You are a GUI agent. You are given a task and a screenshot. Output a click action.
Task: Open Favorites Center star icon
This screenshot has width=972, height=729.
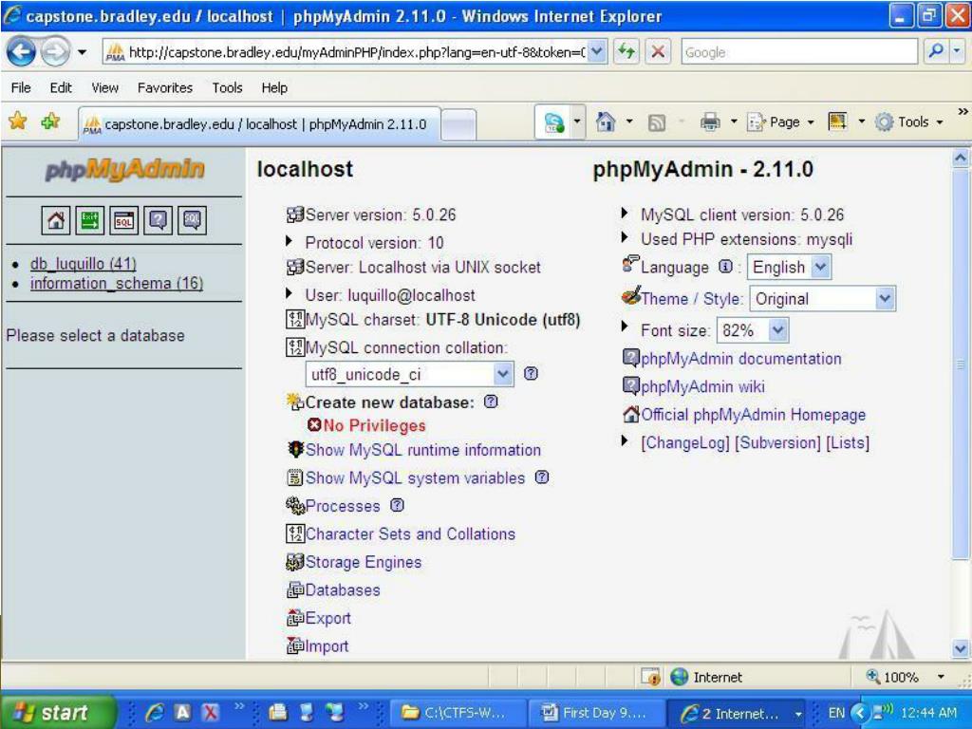18,121
